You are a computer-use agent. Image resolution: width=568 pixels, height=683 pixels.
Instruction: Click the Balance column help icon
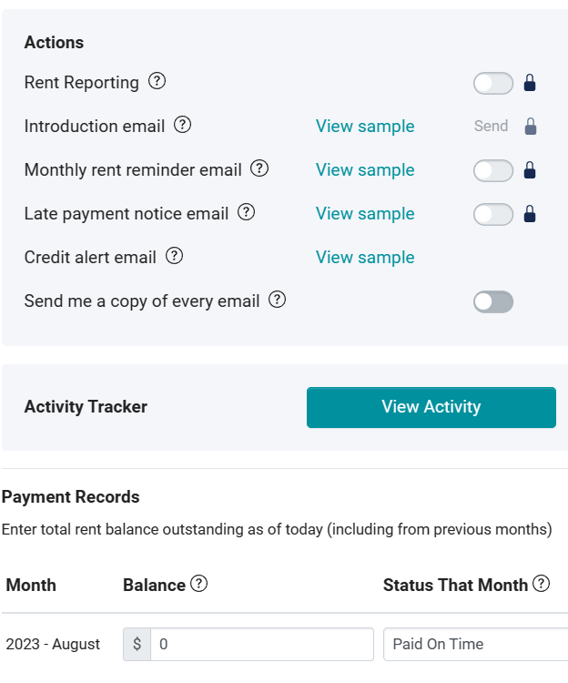[x=199, y=583]
